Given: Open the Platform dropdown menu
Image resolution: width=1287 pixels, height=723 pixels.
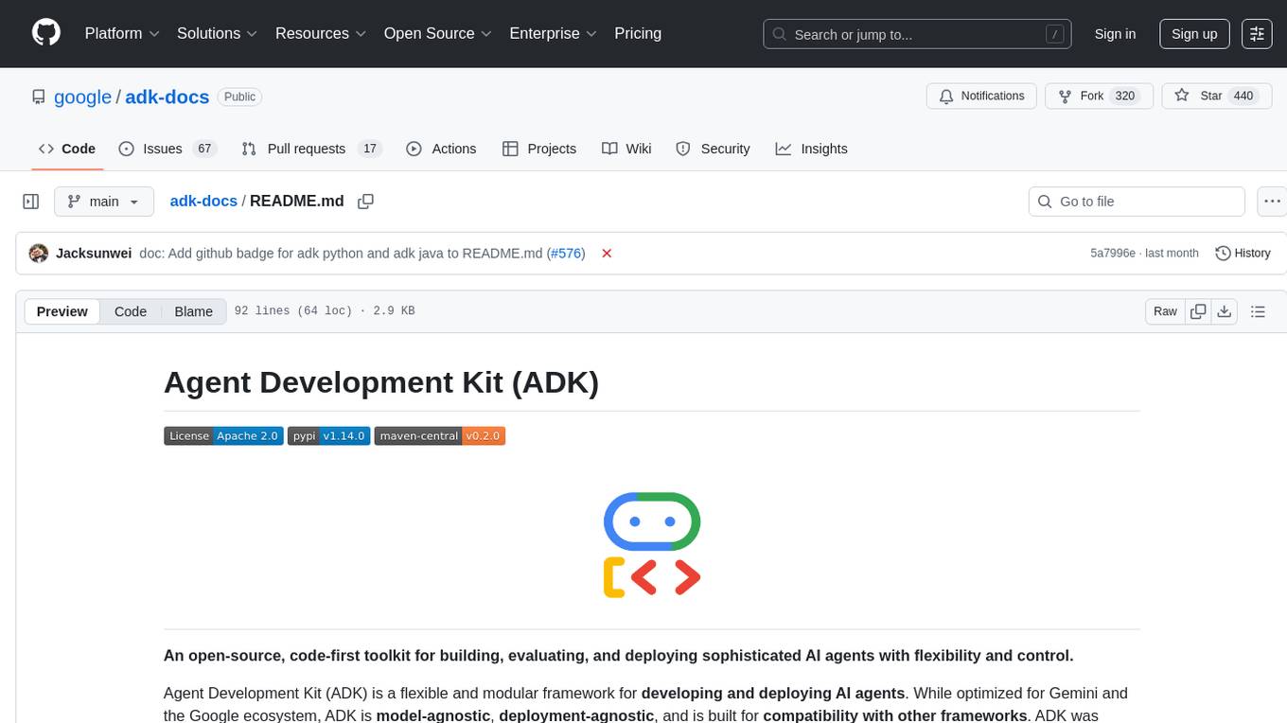Looking at the screenshot, I should (122, 33).
